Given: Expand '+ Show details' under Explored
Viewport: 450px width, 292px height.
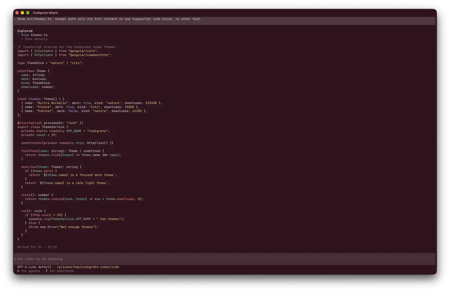Looking at the screenshot, I should (34, 39).
